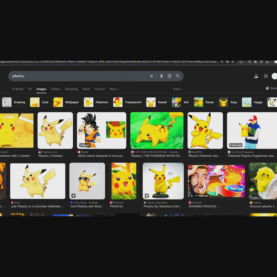
Task: Open the Tedsby fluffy Pikachu image
Action: [263, 181]
